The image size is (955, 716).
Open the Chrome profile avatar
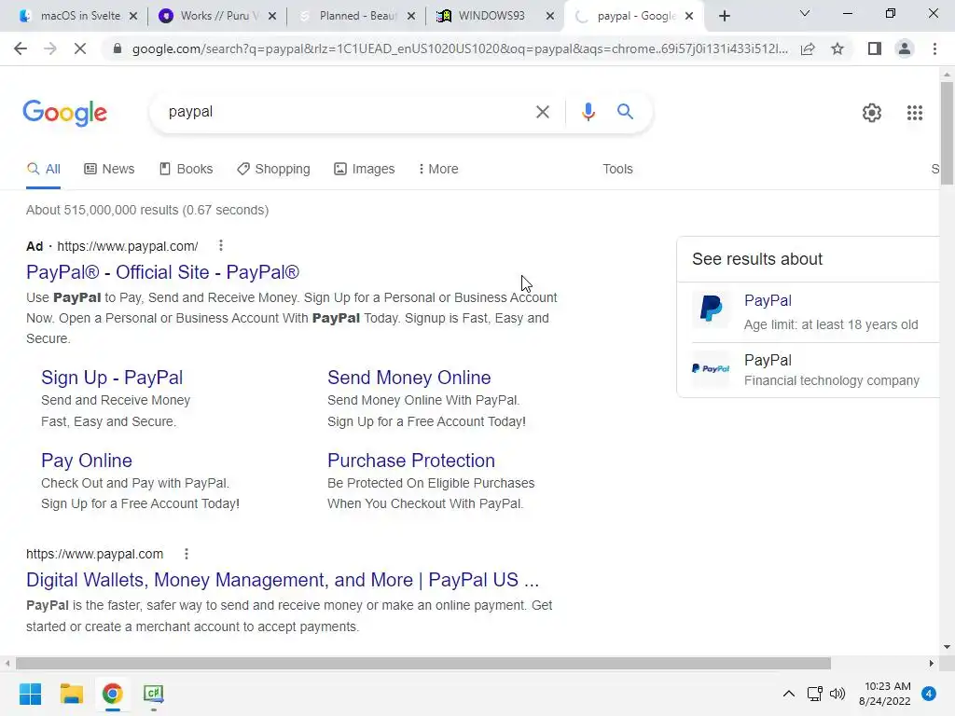(x=905, y=48)
